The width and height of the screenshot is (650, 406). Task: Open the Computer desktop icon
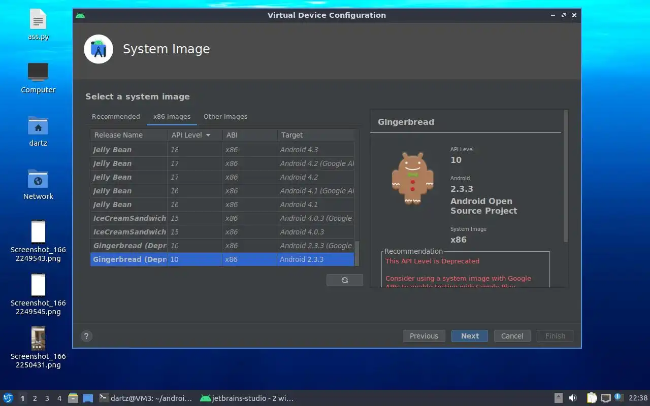click(x=38, y=78)
